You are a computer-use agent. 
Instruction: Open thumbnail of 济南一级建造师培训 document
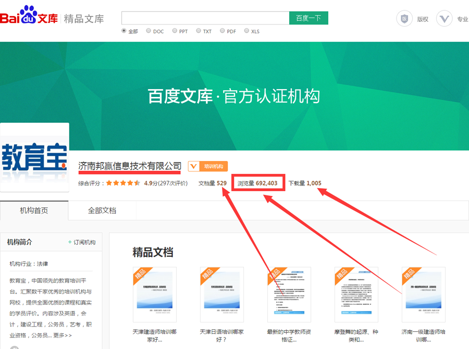(x=424, y=294)
